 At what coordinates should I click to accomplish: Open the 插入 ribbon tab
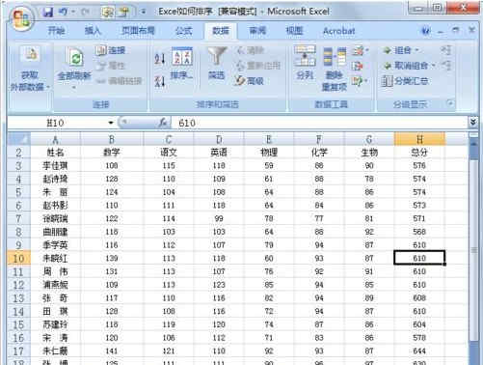93,31
